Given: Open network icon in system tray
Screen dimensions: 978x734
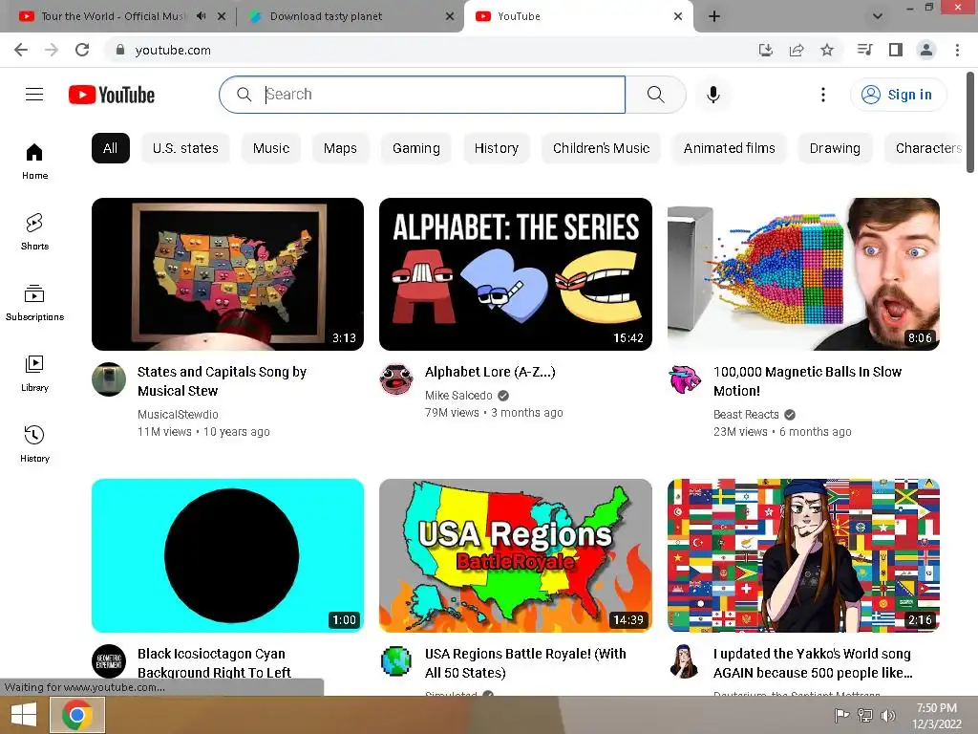Looking at the screenshot, I should pos(865,715).
